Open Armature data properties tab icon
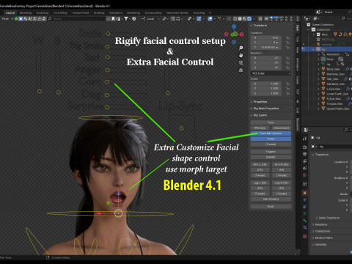The image size is (352, 264). (304, 213)
